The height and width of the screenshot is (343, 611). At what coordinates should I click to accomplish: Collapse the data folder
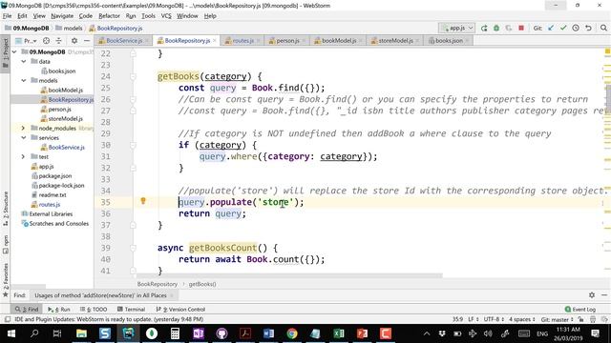click(23, 61)
